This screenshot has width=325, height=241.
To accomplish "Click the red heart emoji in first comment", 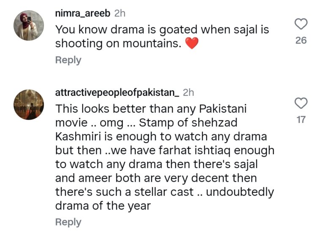I will click(x=192, y=43).
